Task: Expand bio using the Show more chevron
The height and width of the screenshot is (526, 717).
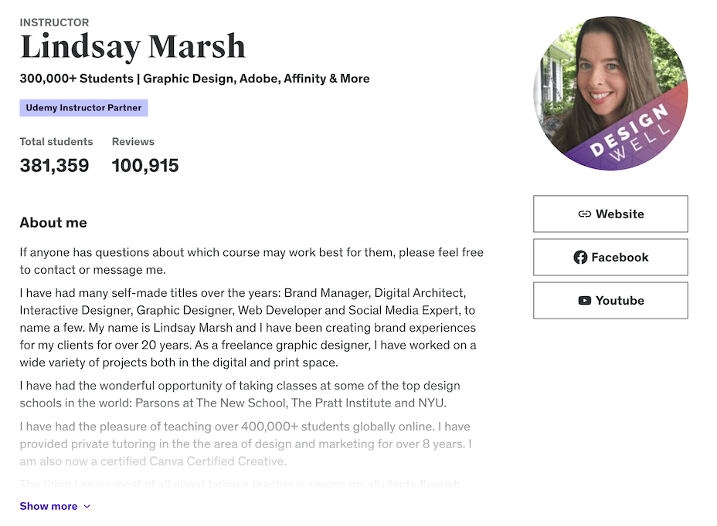Action: pyautogui.click(x=87, y=507)
